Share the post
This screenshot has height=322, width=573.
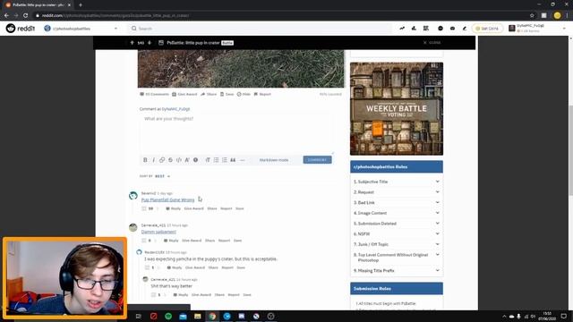[x=209, y=94]
